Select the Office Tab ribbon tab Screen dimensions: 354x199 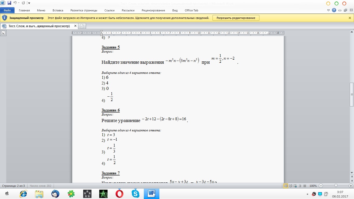coord(192,10)
